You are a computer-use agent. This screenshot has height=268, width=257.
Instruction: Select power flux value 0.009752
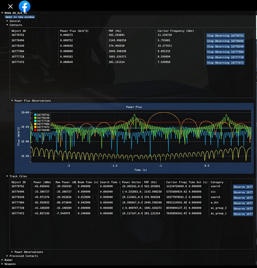(66, 40)
